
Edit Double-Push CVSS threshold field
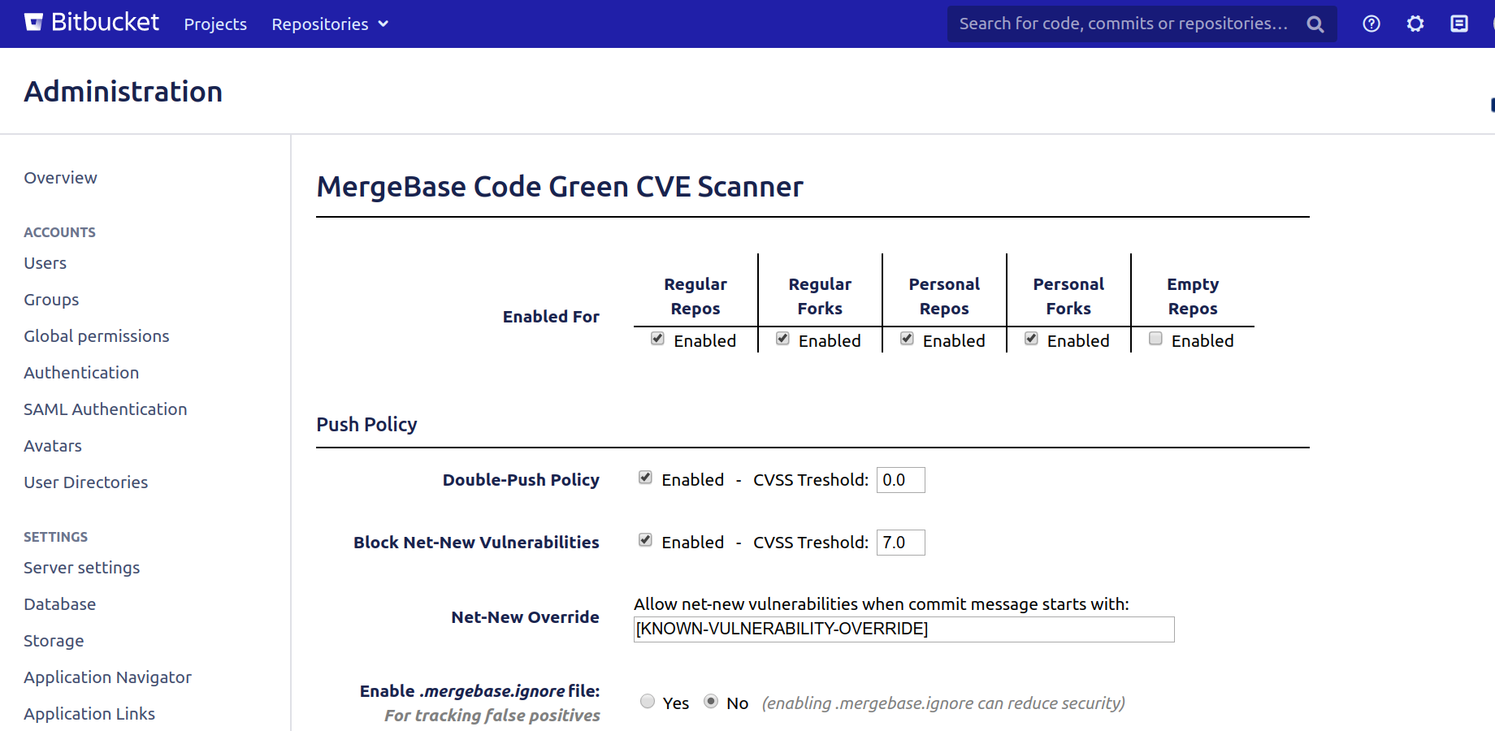(900, 480)
